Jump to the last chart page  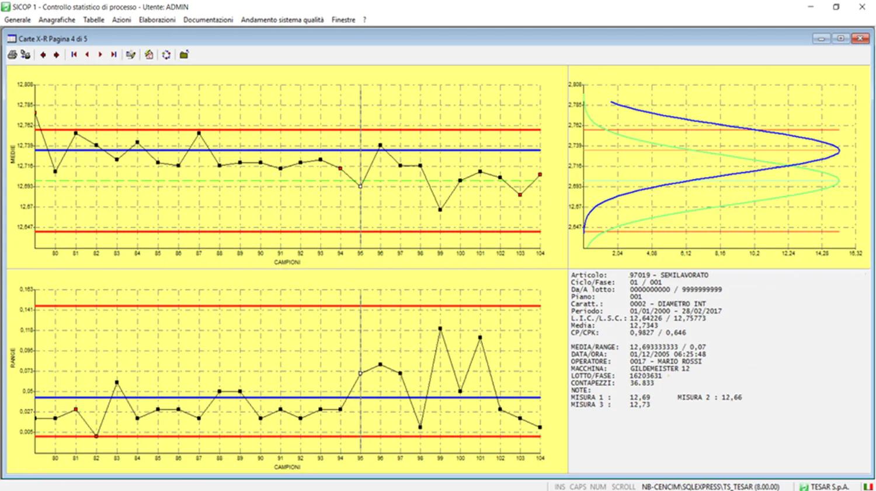114,55
